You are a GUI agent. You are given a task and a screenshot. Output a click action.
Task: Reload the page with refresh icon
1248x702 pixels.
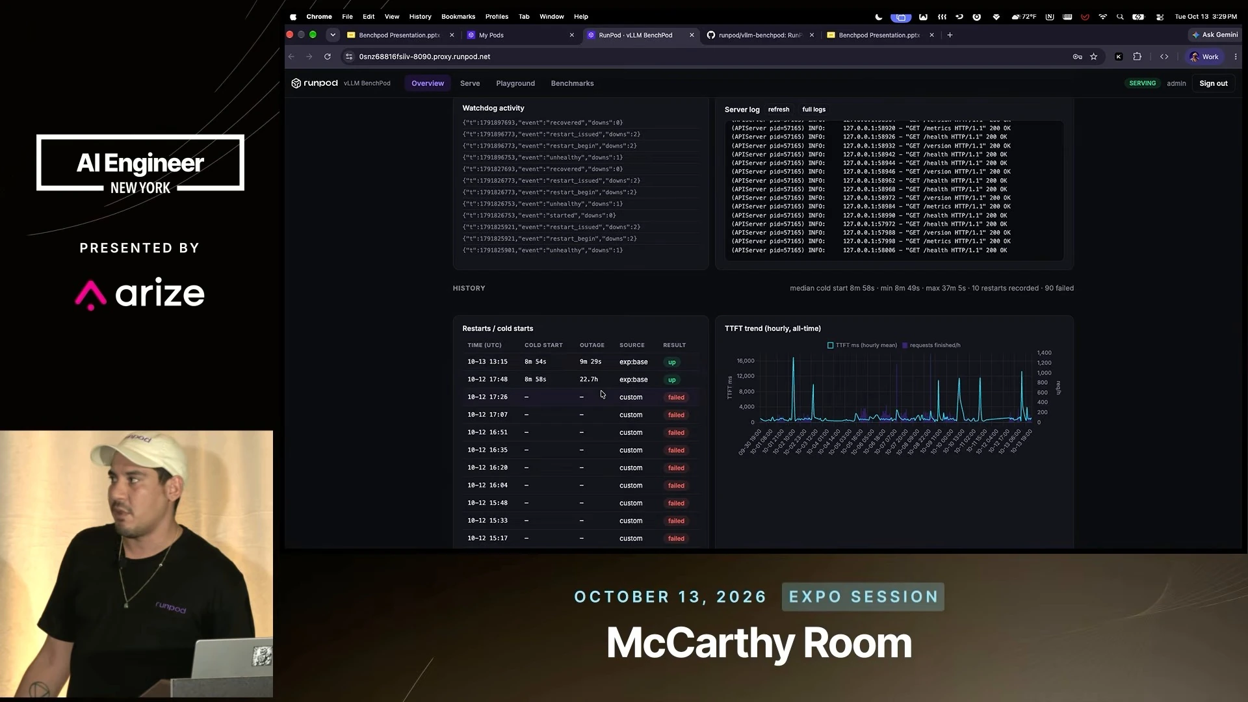(x=328, y=57)
